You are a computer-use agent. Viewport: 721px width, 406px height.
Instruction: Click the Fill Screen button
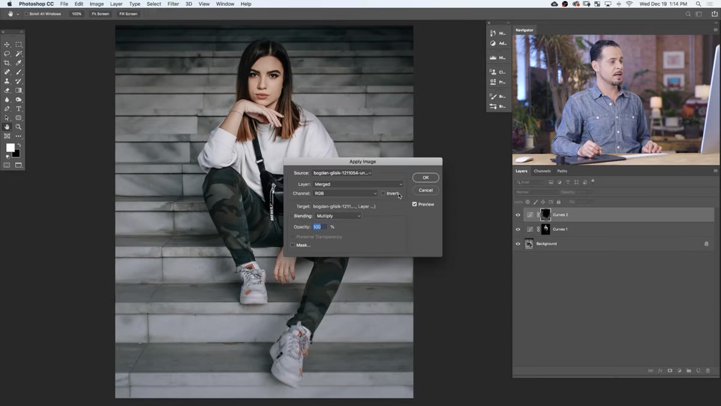[128, 14]
